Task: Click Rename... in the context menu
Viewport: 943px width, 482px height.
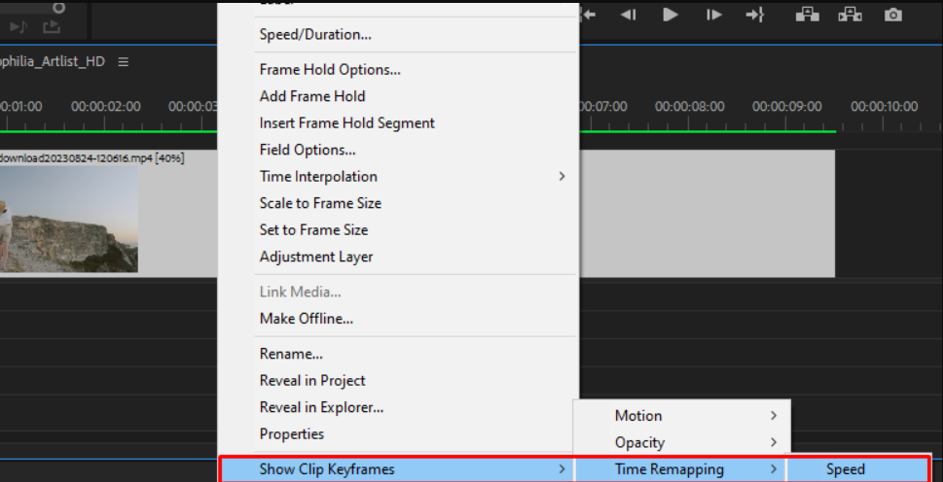Action: [397, 354]
